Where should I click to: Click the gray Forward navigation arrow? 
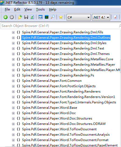coord(12,17)
